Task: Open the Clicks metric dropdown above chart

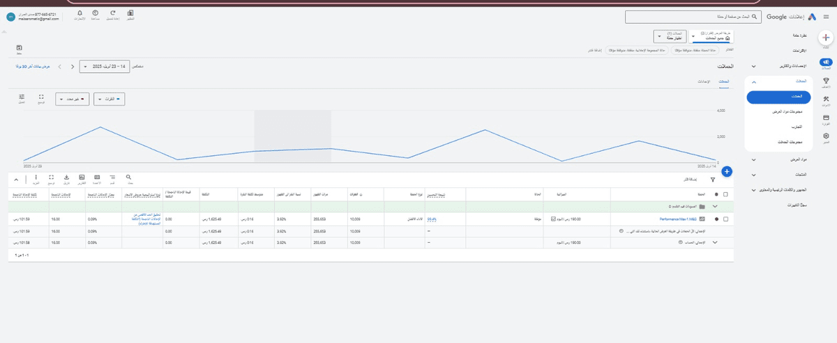Action: point(110,99)
